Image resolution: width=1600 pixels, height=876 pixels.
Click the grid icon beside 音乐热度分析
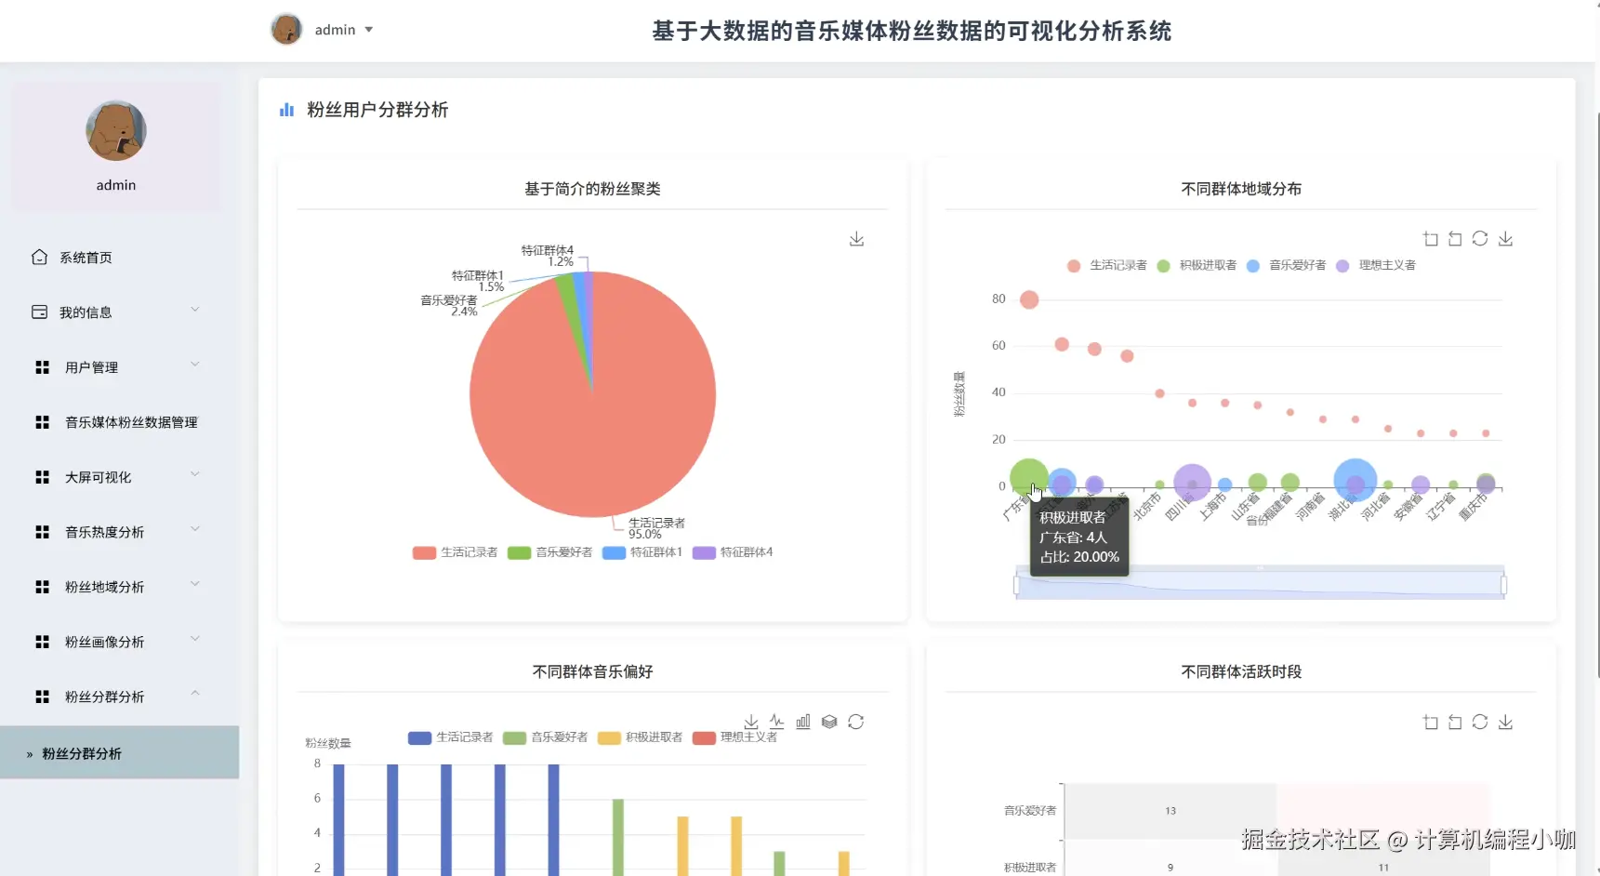click(x=42, y=532)
